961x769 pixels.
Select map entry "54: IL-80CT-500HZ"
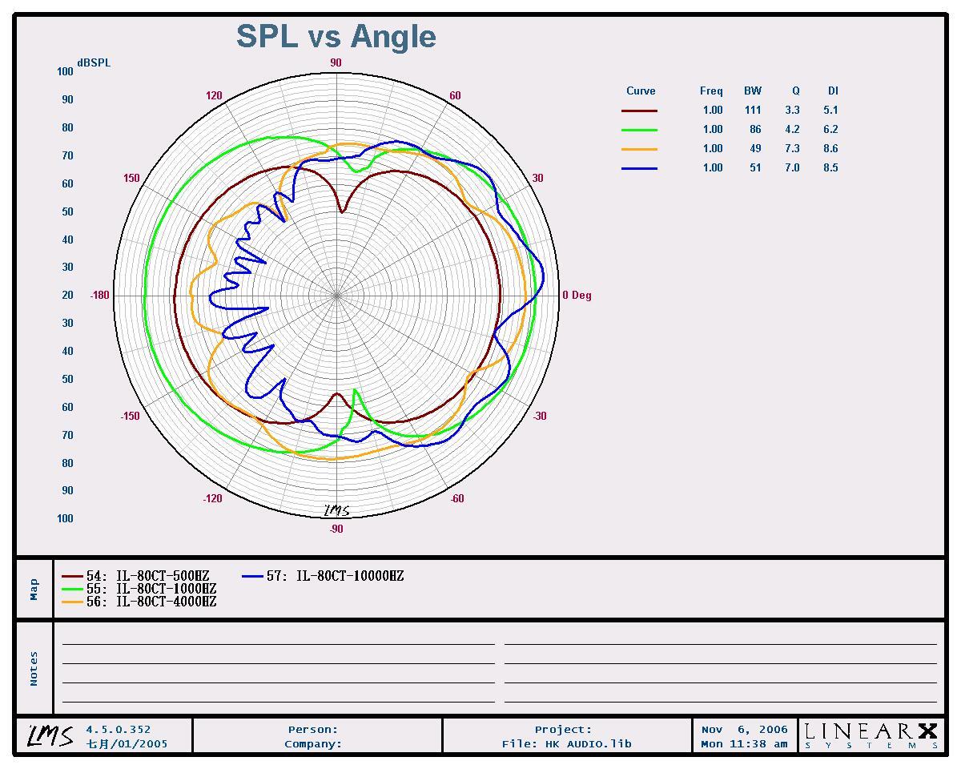click(x=135, y=576)
